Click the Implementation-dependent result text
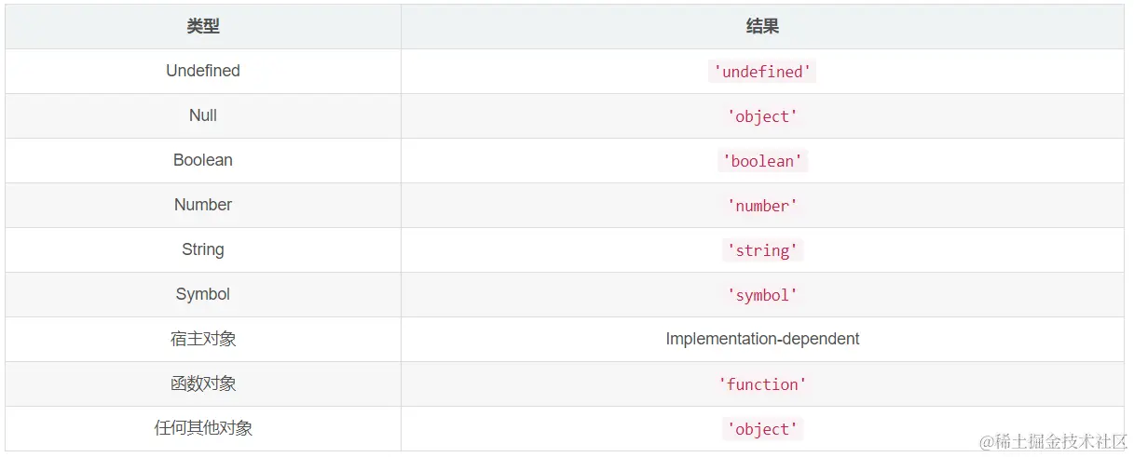The height and width of the screenshot is (457, 1134). point(762,339)
